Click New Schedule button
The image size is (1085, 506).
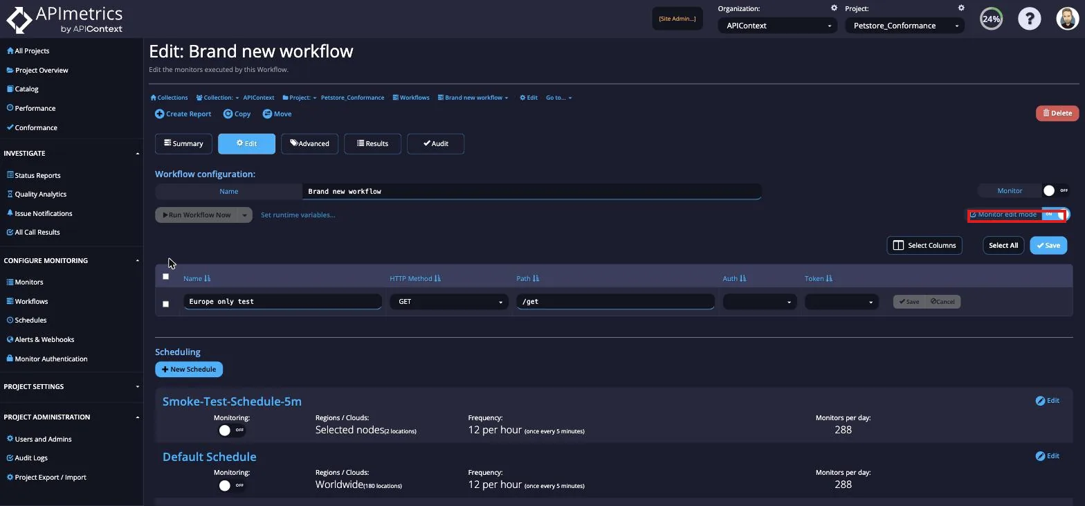pos(189,370)
